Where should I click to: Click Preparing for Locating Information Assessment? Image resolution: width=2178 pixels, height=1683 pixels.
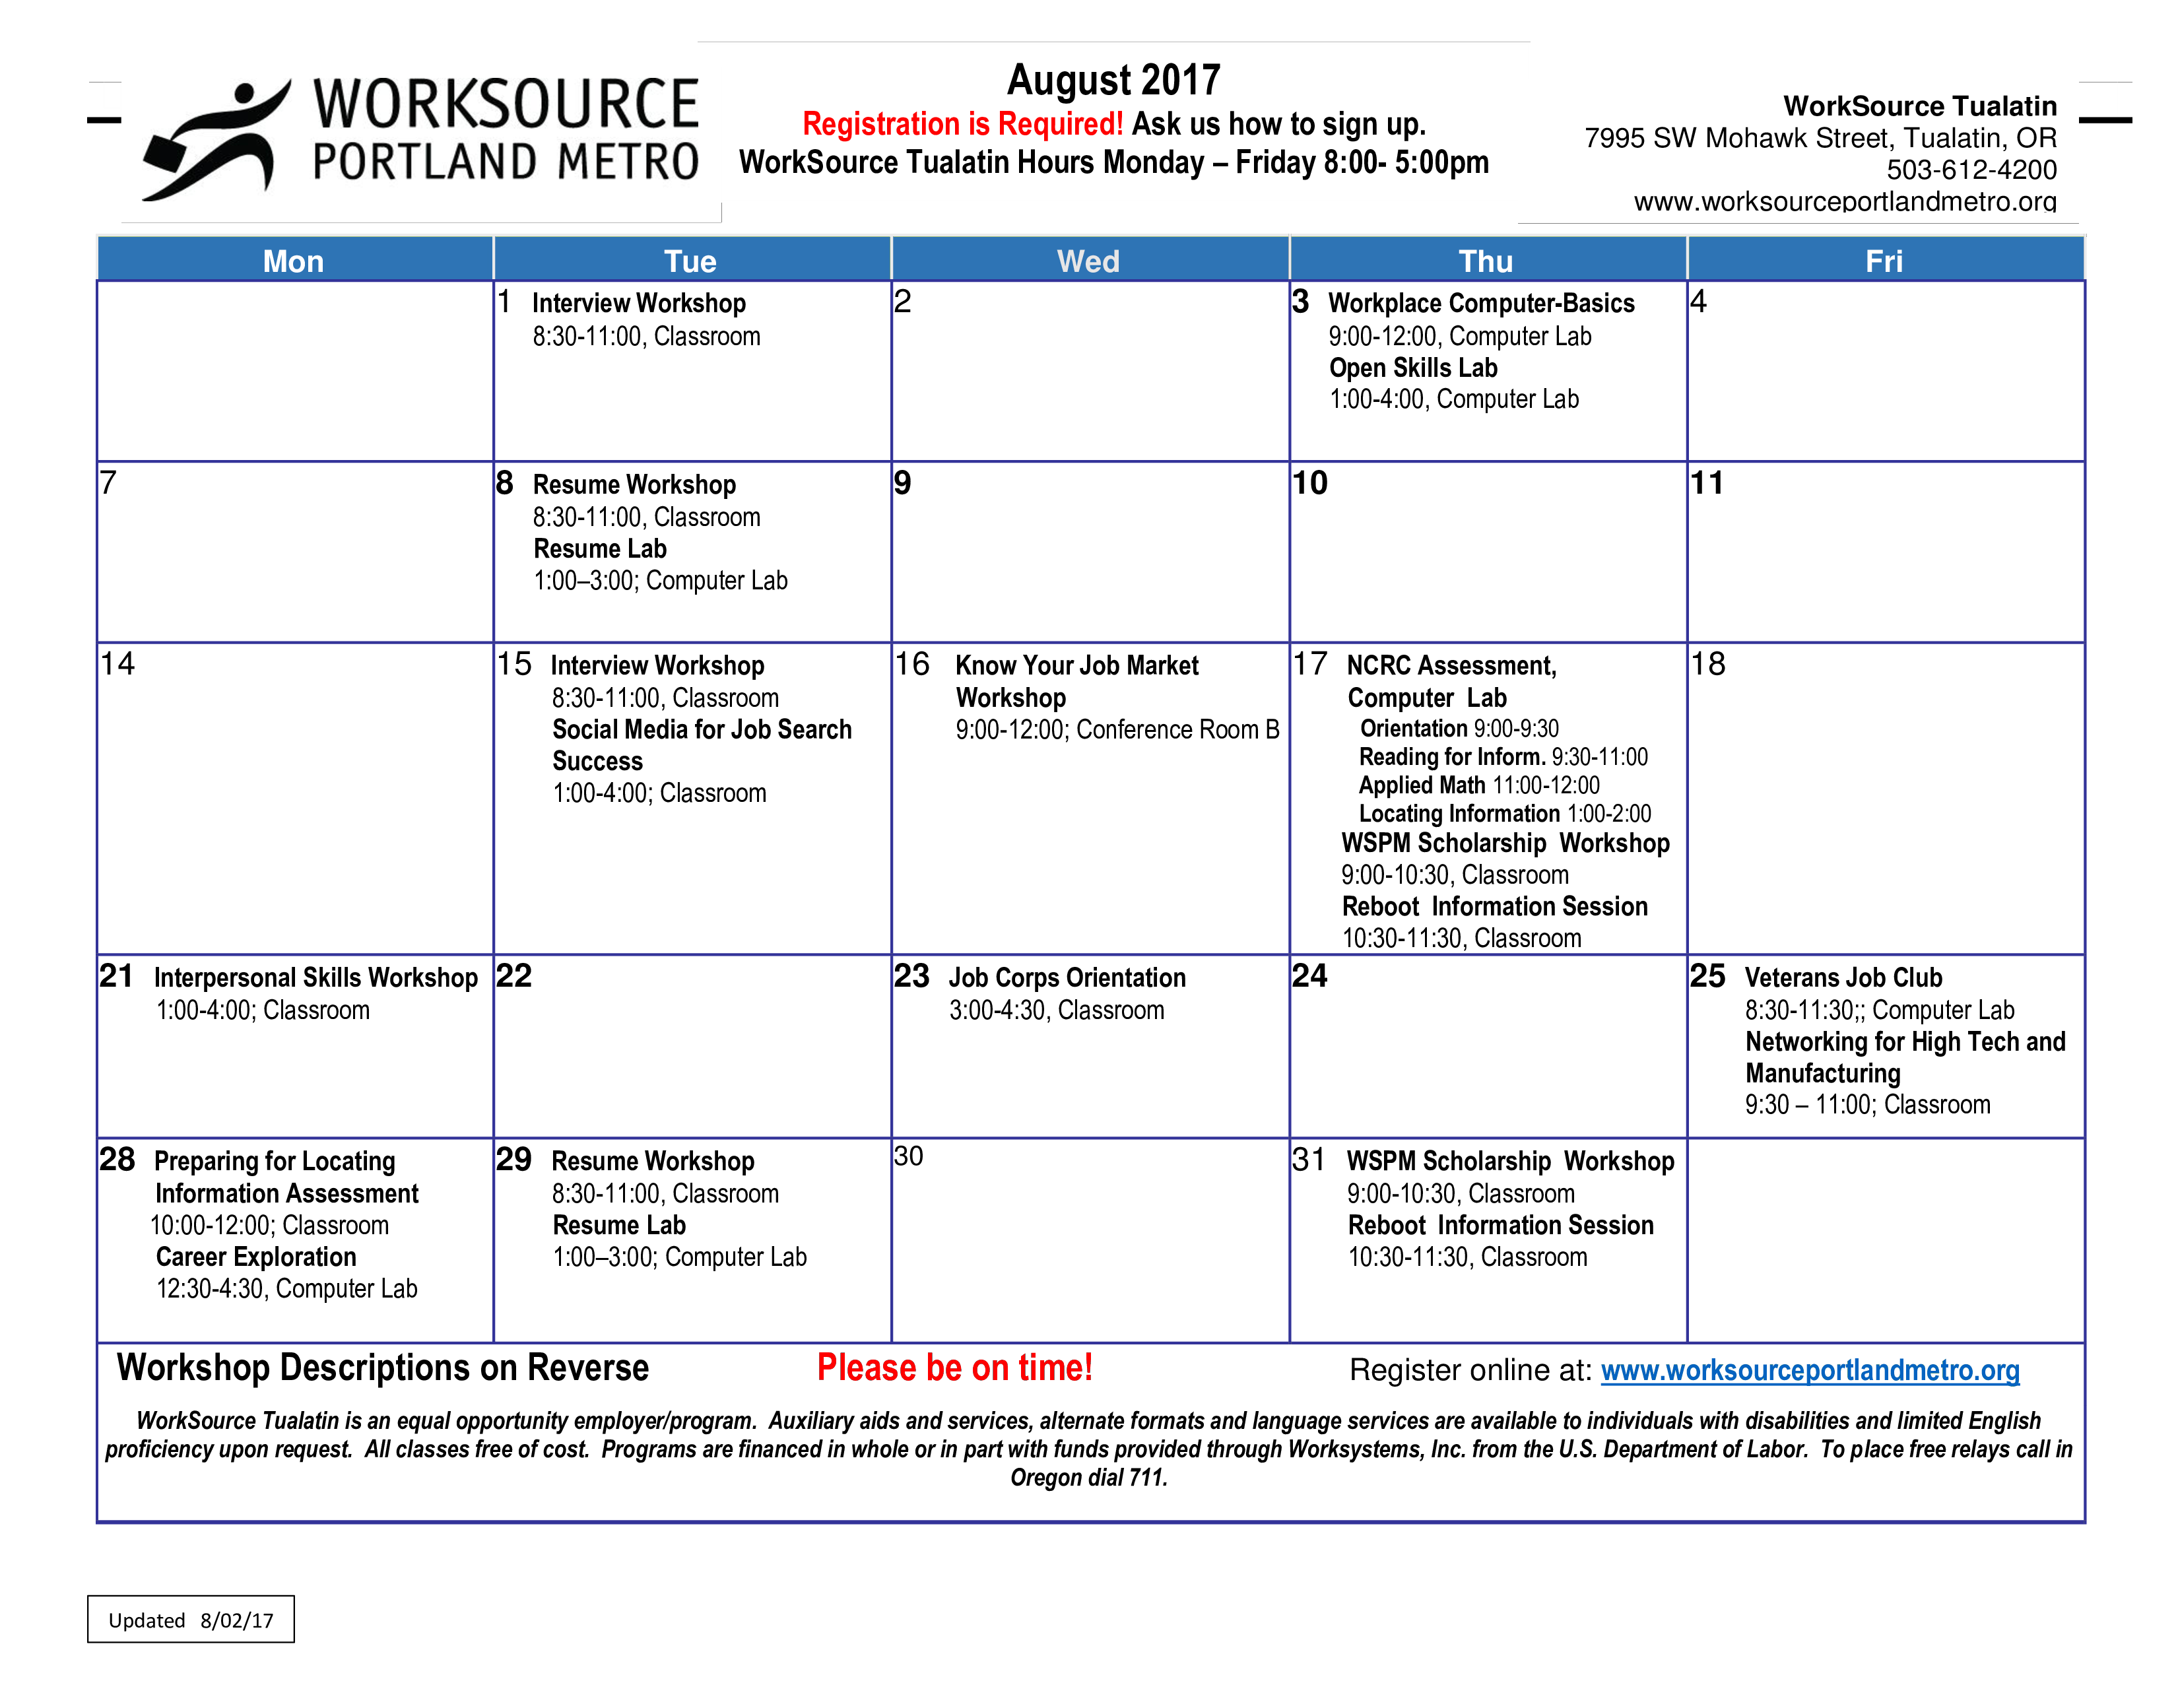285,1177
